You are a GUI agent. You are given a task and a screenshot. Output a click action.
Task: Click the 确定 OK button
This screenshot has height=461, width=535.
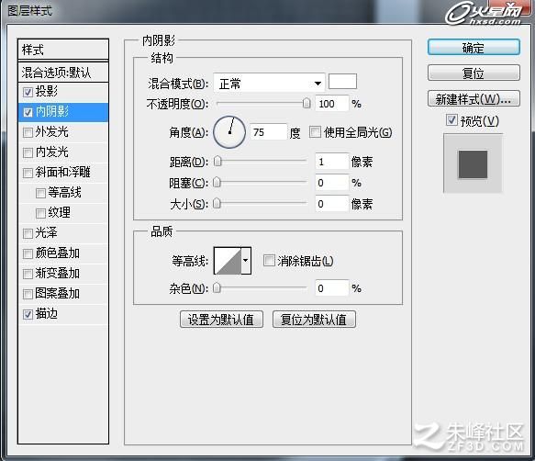point(474,48)
